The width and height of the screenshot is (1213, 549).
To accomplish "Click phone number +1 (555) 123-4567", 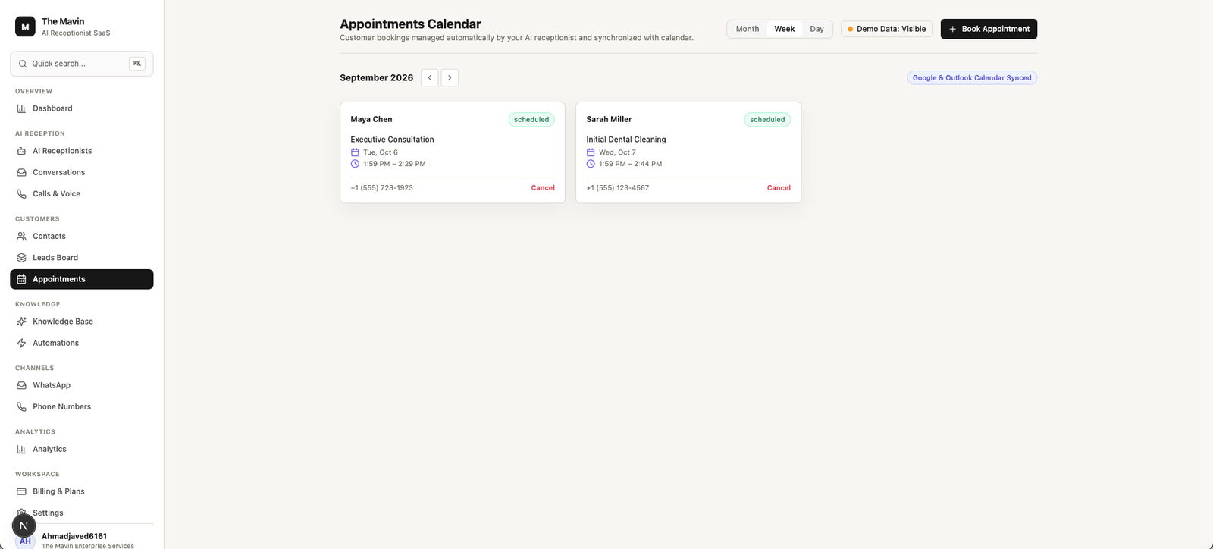I will point(618,188).
